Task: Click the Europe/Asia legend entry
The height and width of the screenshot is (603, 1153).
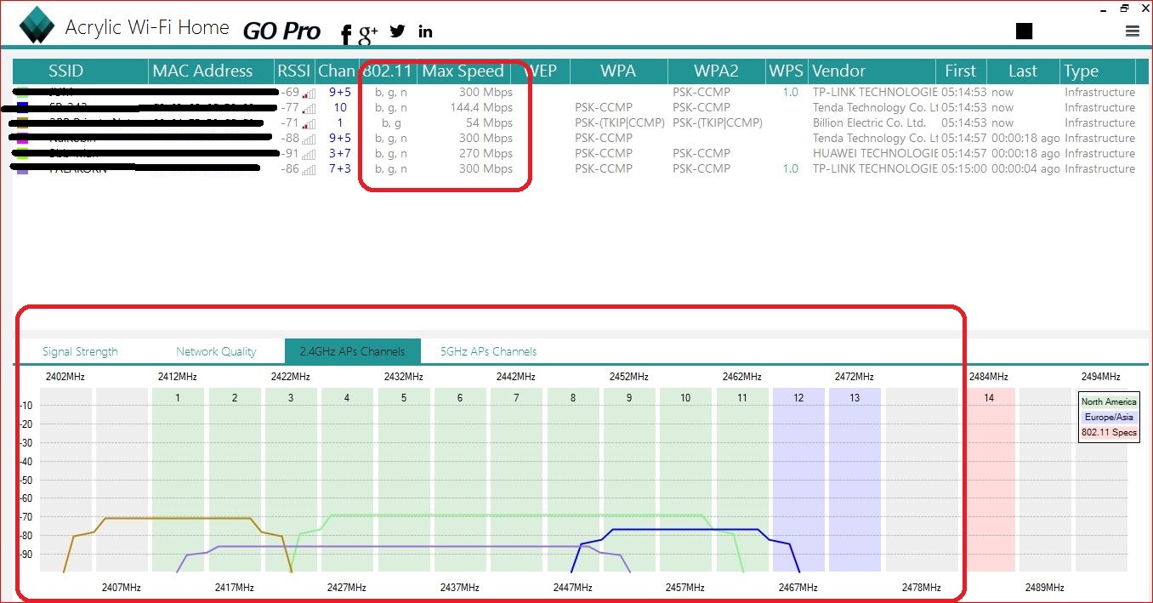Action: (x=1108, y=418)
